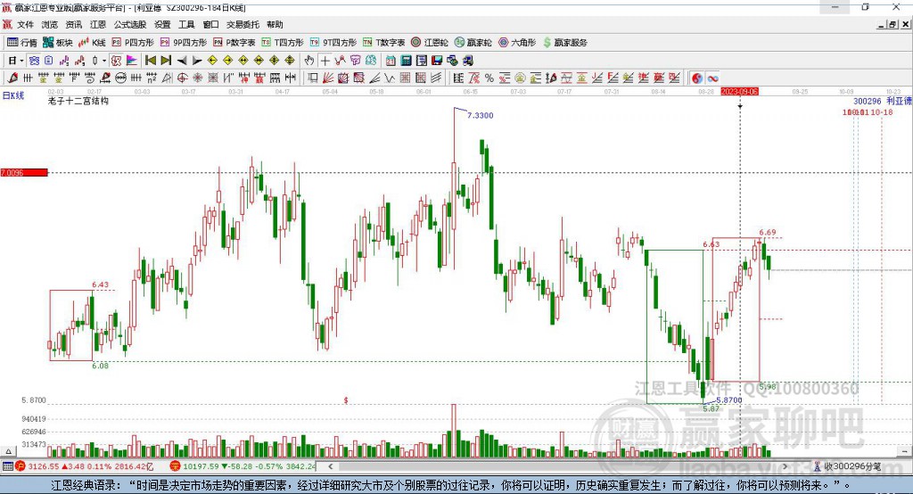Image resolution: width=913 pixels, height=494 pixels.
Task: Click the 300296 利亚德 stock label
Action: (882, 102)
